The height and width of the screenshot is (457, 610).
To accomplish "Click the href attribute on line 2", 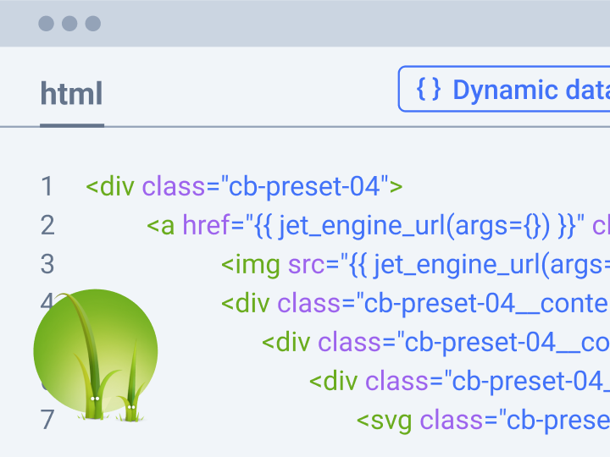I will (x=207, y=225).
